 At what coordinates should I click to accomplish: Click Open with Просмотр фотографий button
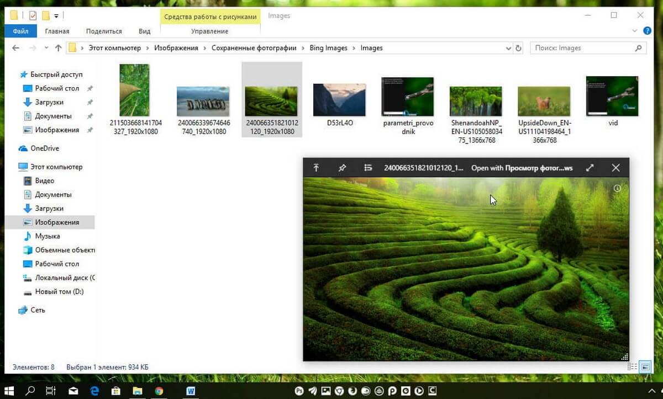(522, 168)
